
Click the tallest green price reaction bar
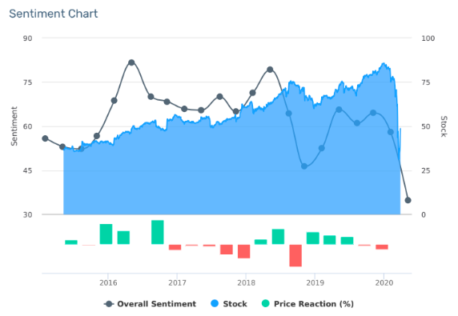(x=158, y=232)
